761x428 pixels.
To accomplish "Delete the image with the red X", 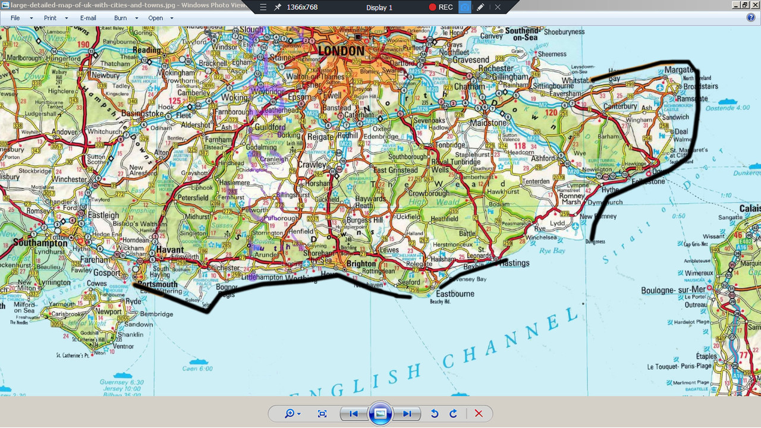I will (x=479, y=414).
